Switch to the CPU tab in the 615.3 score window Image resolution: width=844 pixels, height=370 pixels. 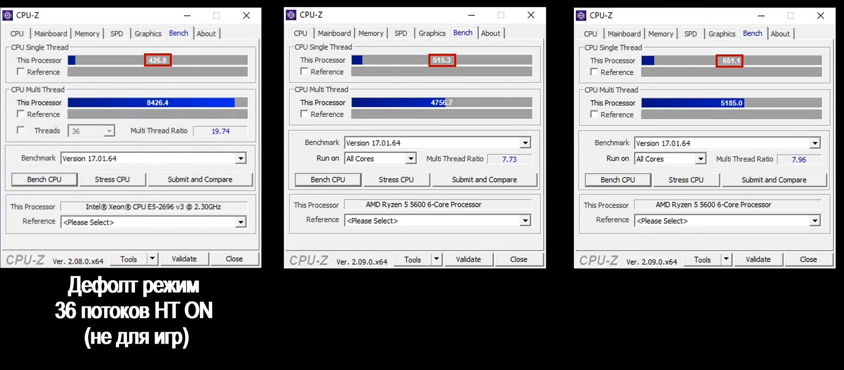[x=300, y=33]
